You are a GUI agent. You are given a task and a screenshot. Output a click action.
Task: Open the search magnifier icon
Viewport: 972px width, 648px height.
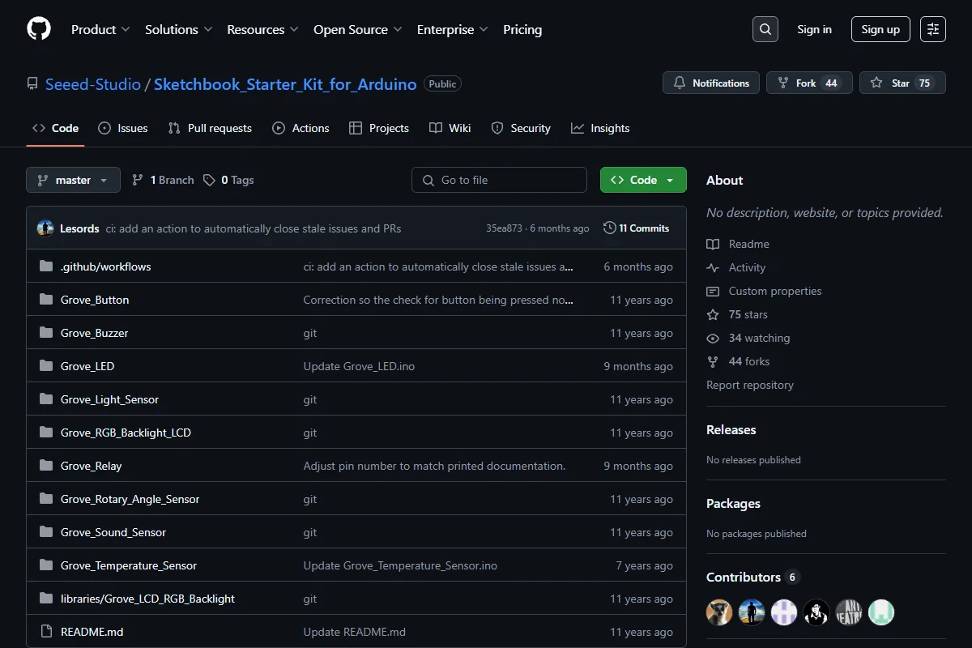(x=765, y=29)
